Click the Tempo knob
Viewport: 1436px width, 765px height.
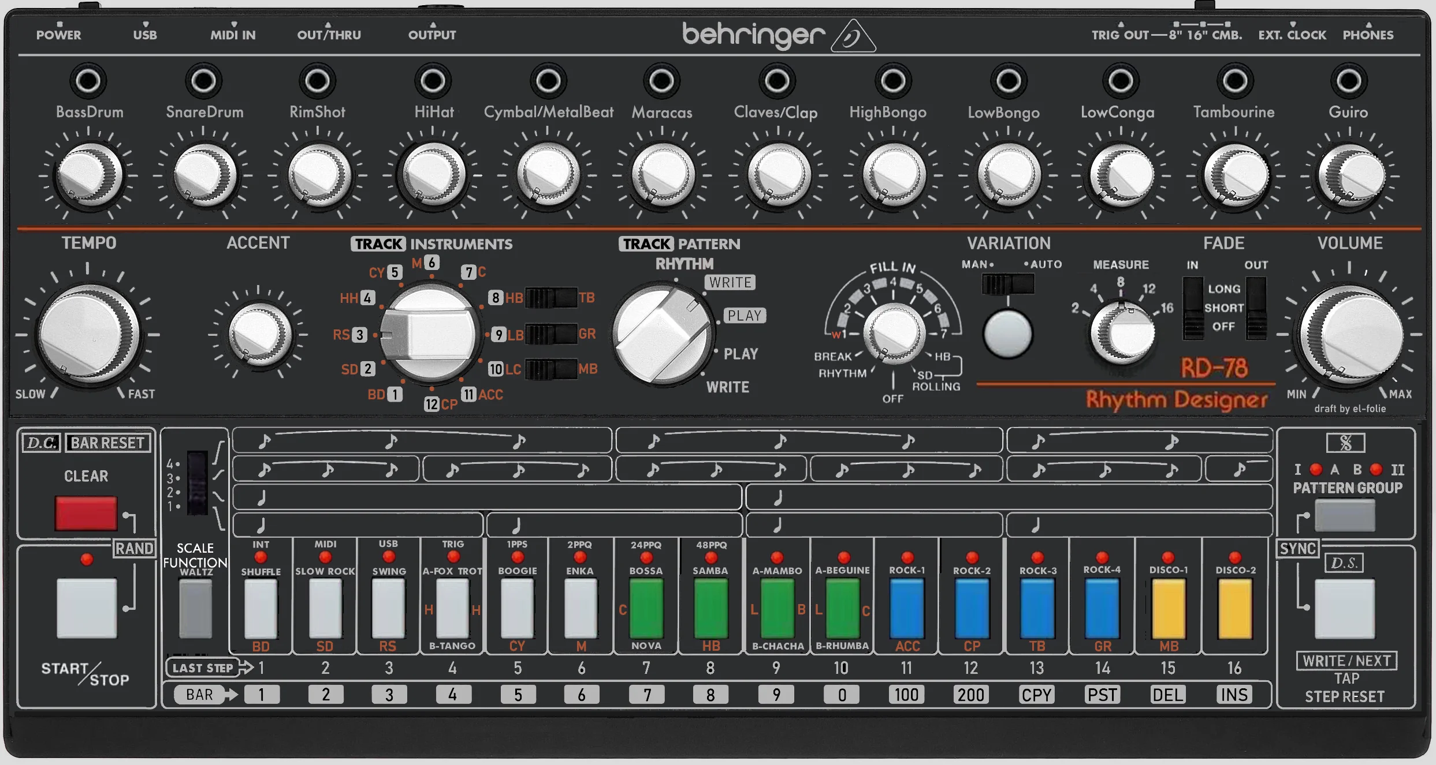pyautogui.click(x=88, y=335)
